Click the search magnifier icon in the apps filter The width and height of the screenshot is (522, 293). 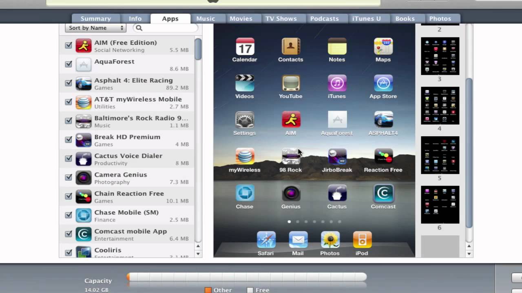pyautogui.click(x=139, y=28)
